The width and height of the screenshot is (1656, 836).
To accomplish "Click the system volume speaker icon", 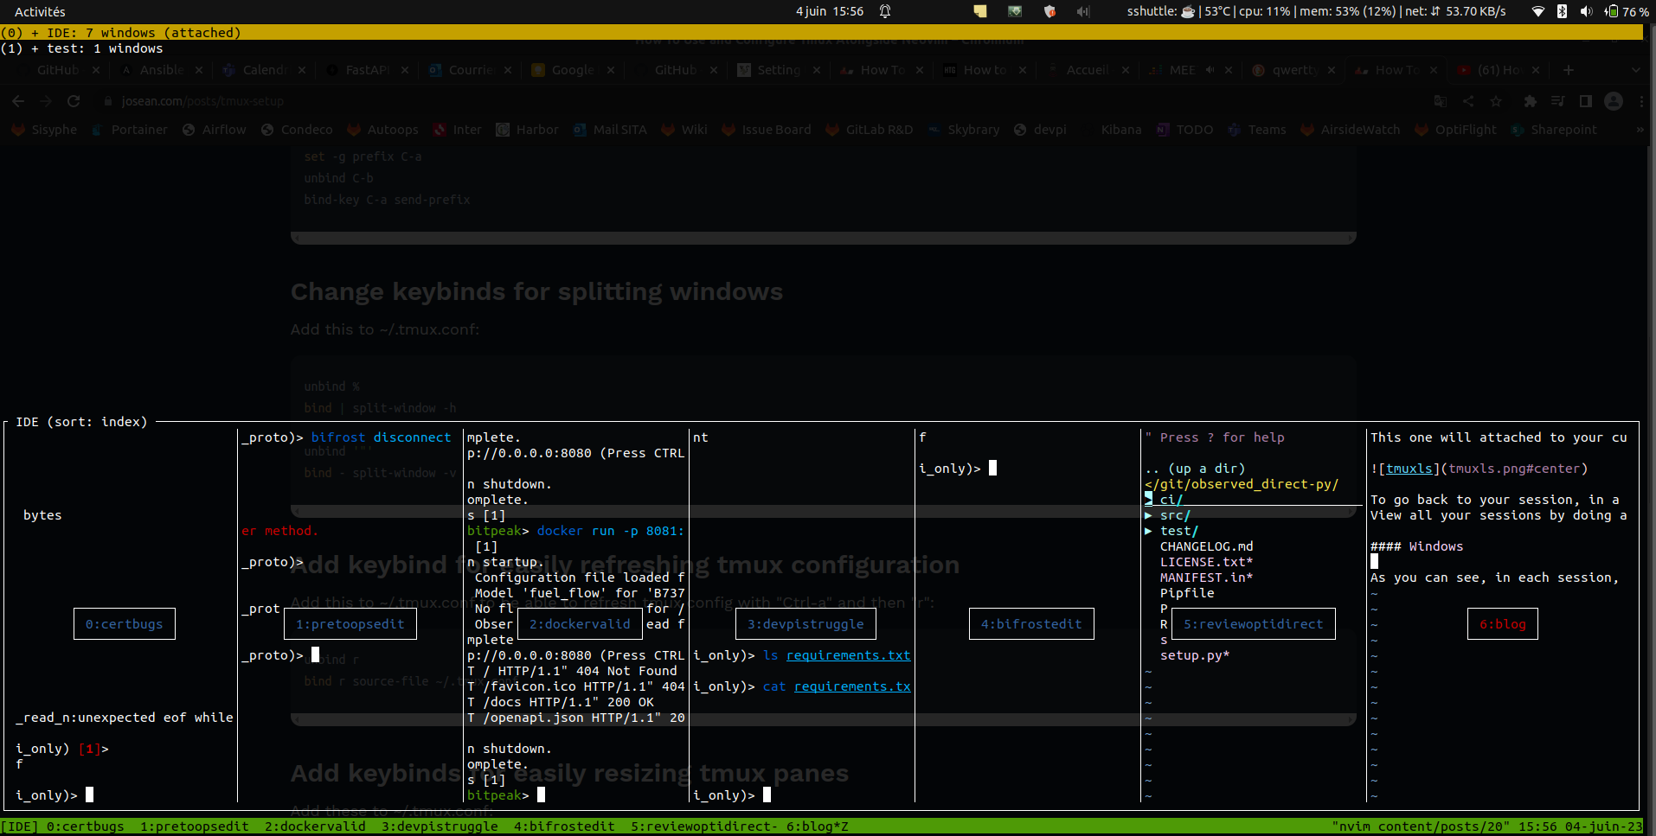I will pos(1586,11).
